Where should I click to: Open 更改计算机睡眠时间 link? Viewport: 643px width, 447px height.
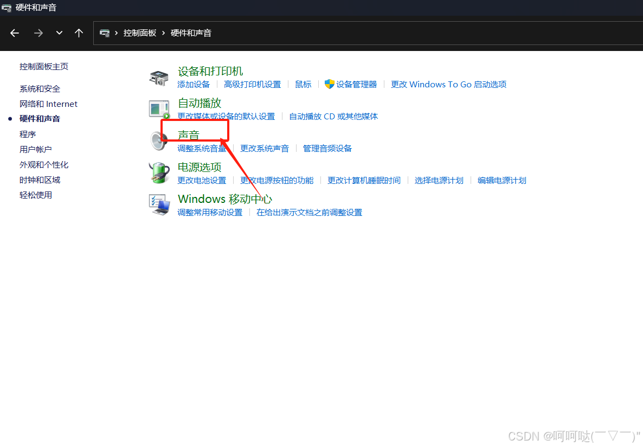(364, 181)
